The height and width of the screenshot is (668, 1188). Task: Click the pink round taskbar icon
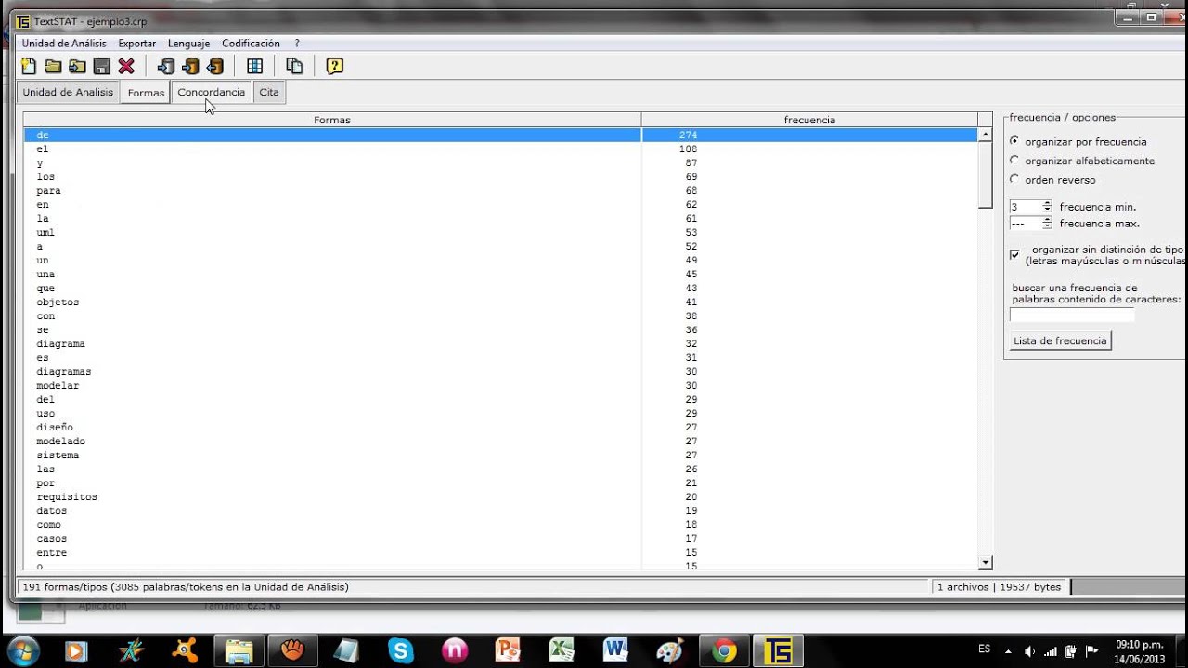click(x=455, y=651)
